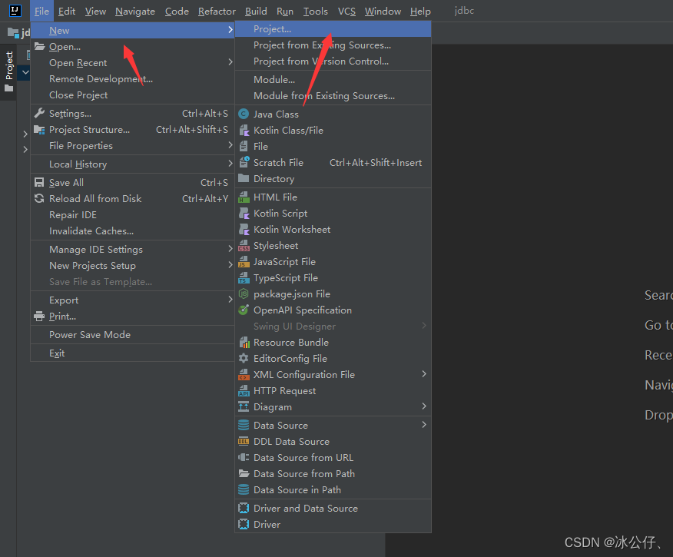Screen dimensions: 673x557
Task: Select Module from Existing Sources...
Action: click(333, 96)
